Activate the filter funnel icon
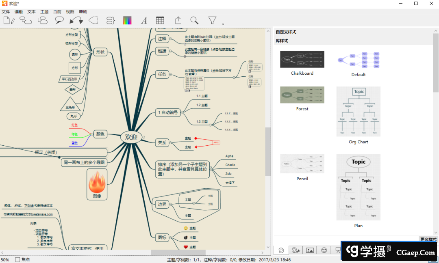This screenshot has height=263, width=439. coord(212,20)
